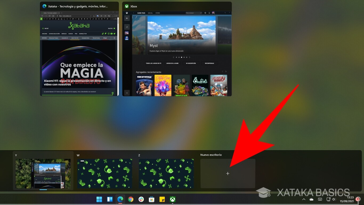
Task: Toggle the touch keyboard from the system tray
Action: click(320, 199)
